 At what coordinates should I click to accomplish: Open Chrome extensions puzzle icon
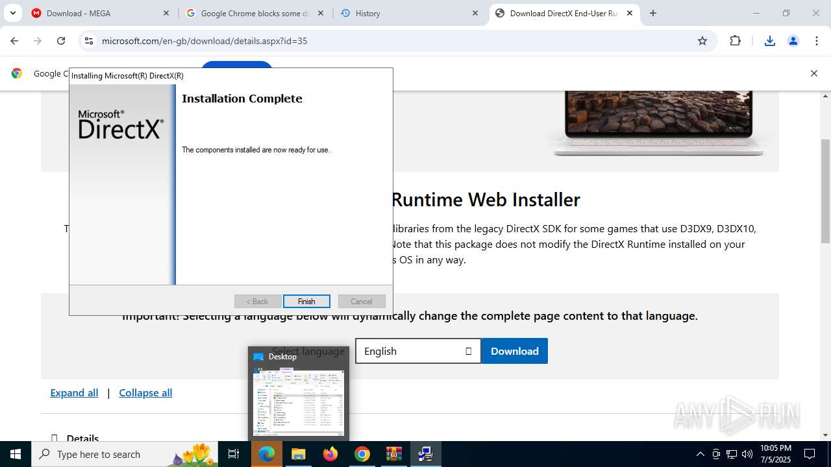[735, 41]
